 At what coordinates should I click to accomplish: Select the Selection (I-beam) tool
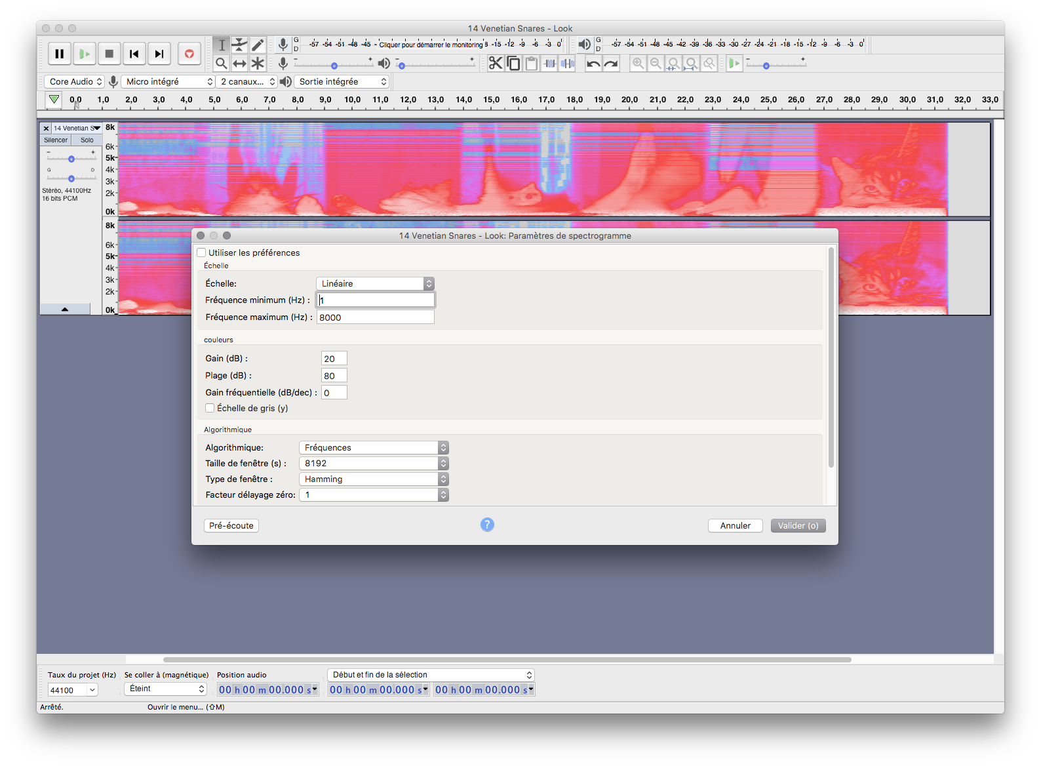point(222,45)
